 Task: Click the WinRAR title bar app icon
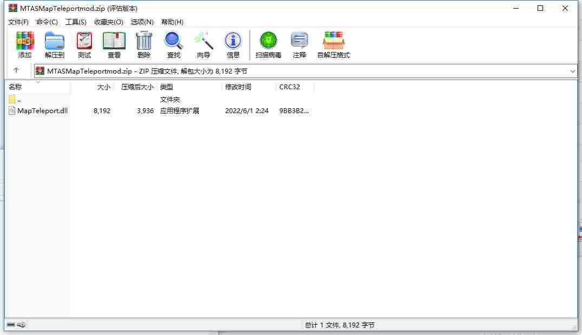click(13, 8)
